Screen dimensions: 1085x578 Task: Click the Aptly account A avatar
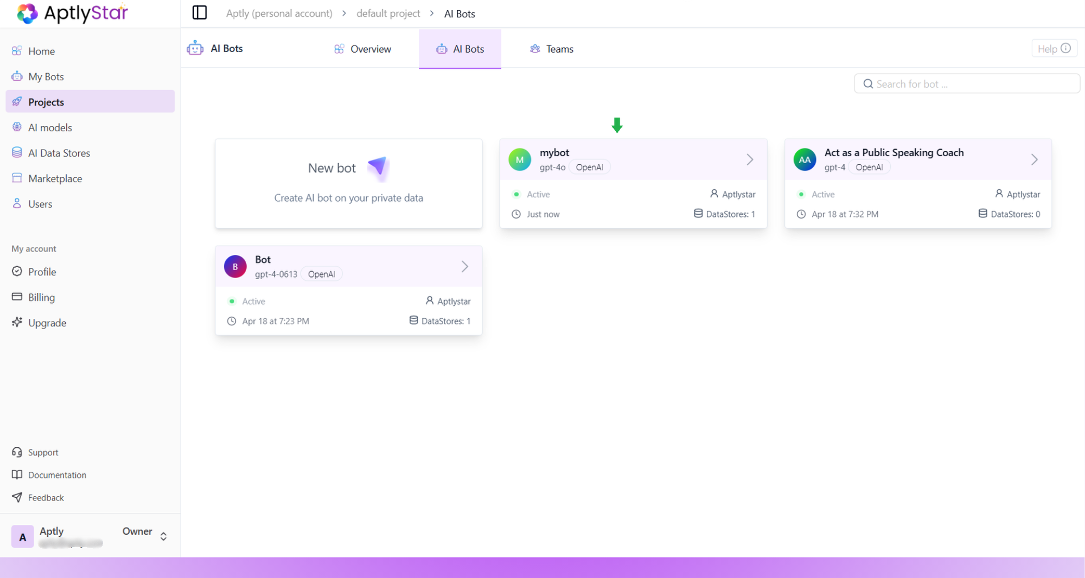[x=22, y=536]
